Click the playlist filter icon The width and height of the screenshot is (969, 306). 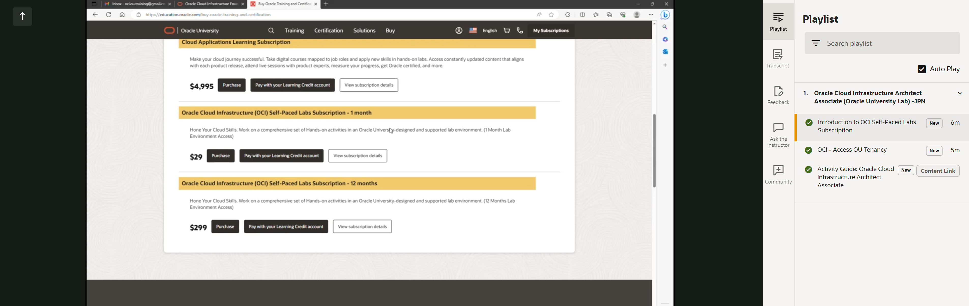click(x=816, y=43)
